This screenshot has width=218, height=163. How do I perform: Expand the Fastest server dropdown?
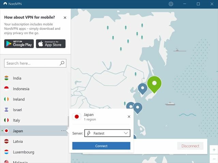point(107,133)
